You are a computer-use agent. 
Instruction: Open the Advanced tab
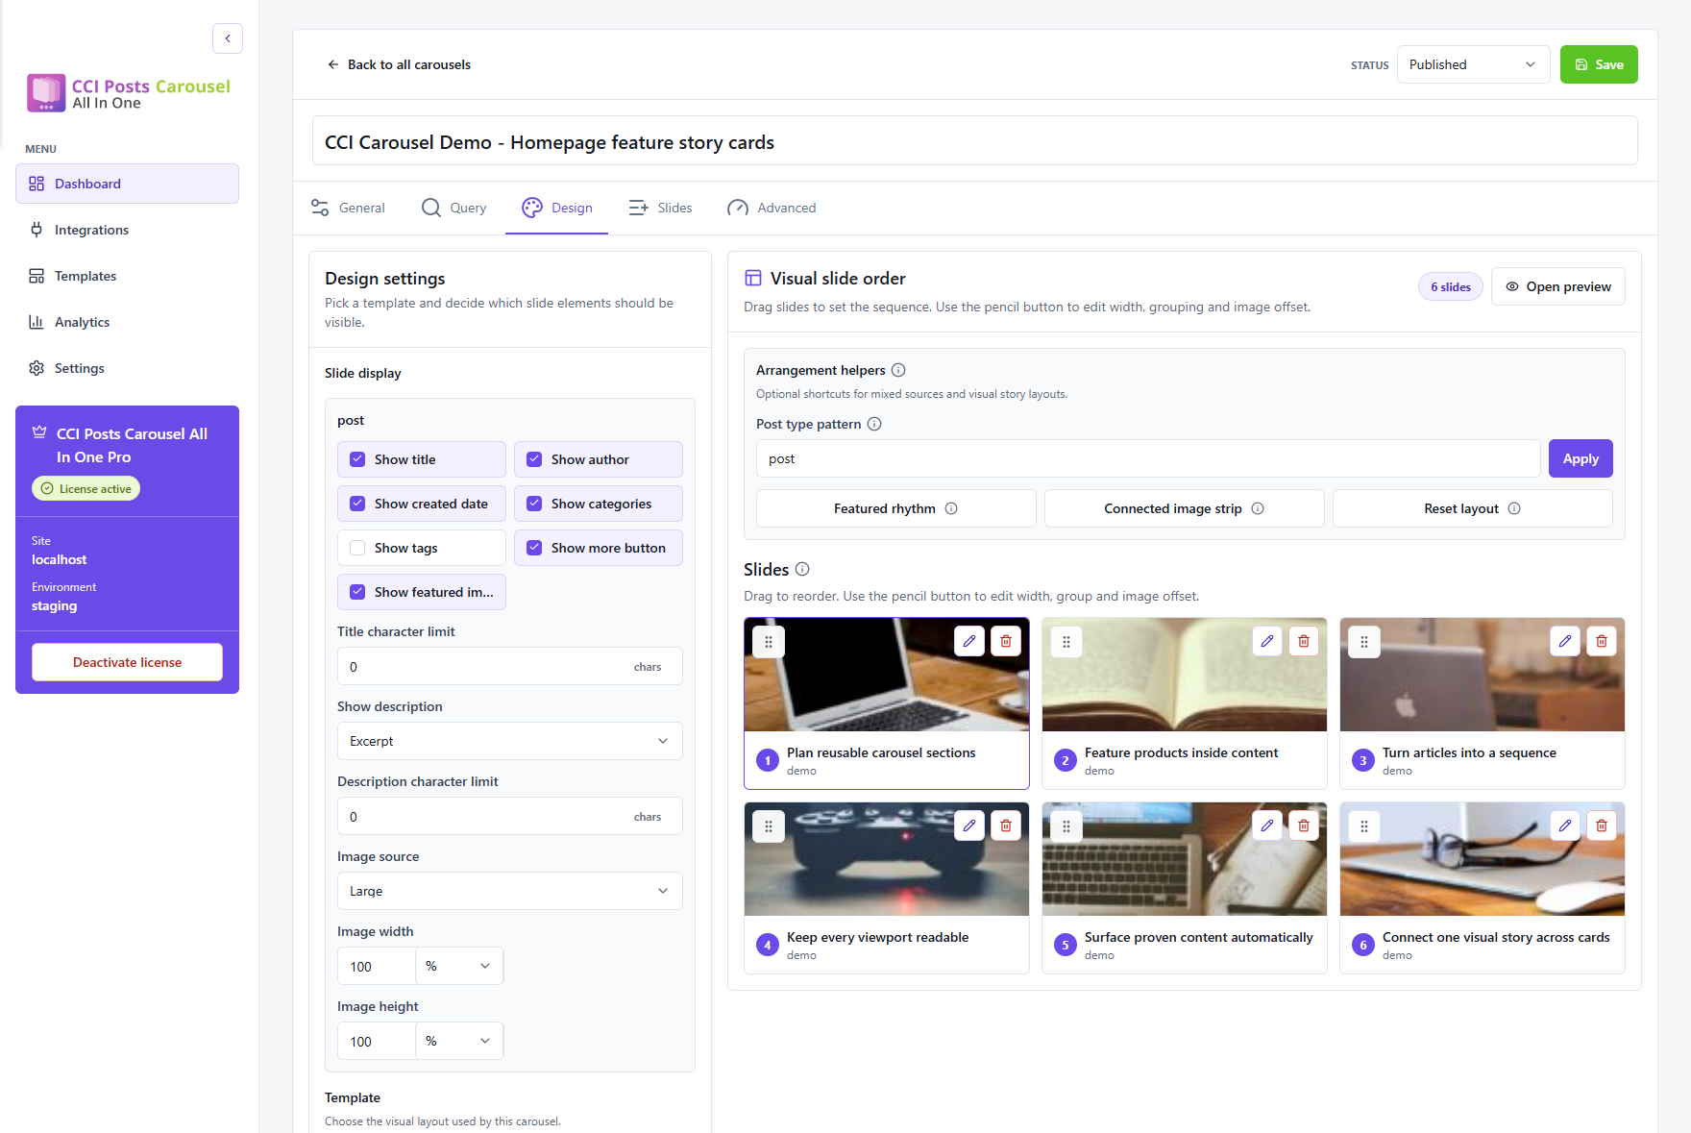click(x=772, y=208)
